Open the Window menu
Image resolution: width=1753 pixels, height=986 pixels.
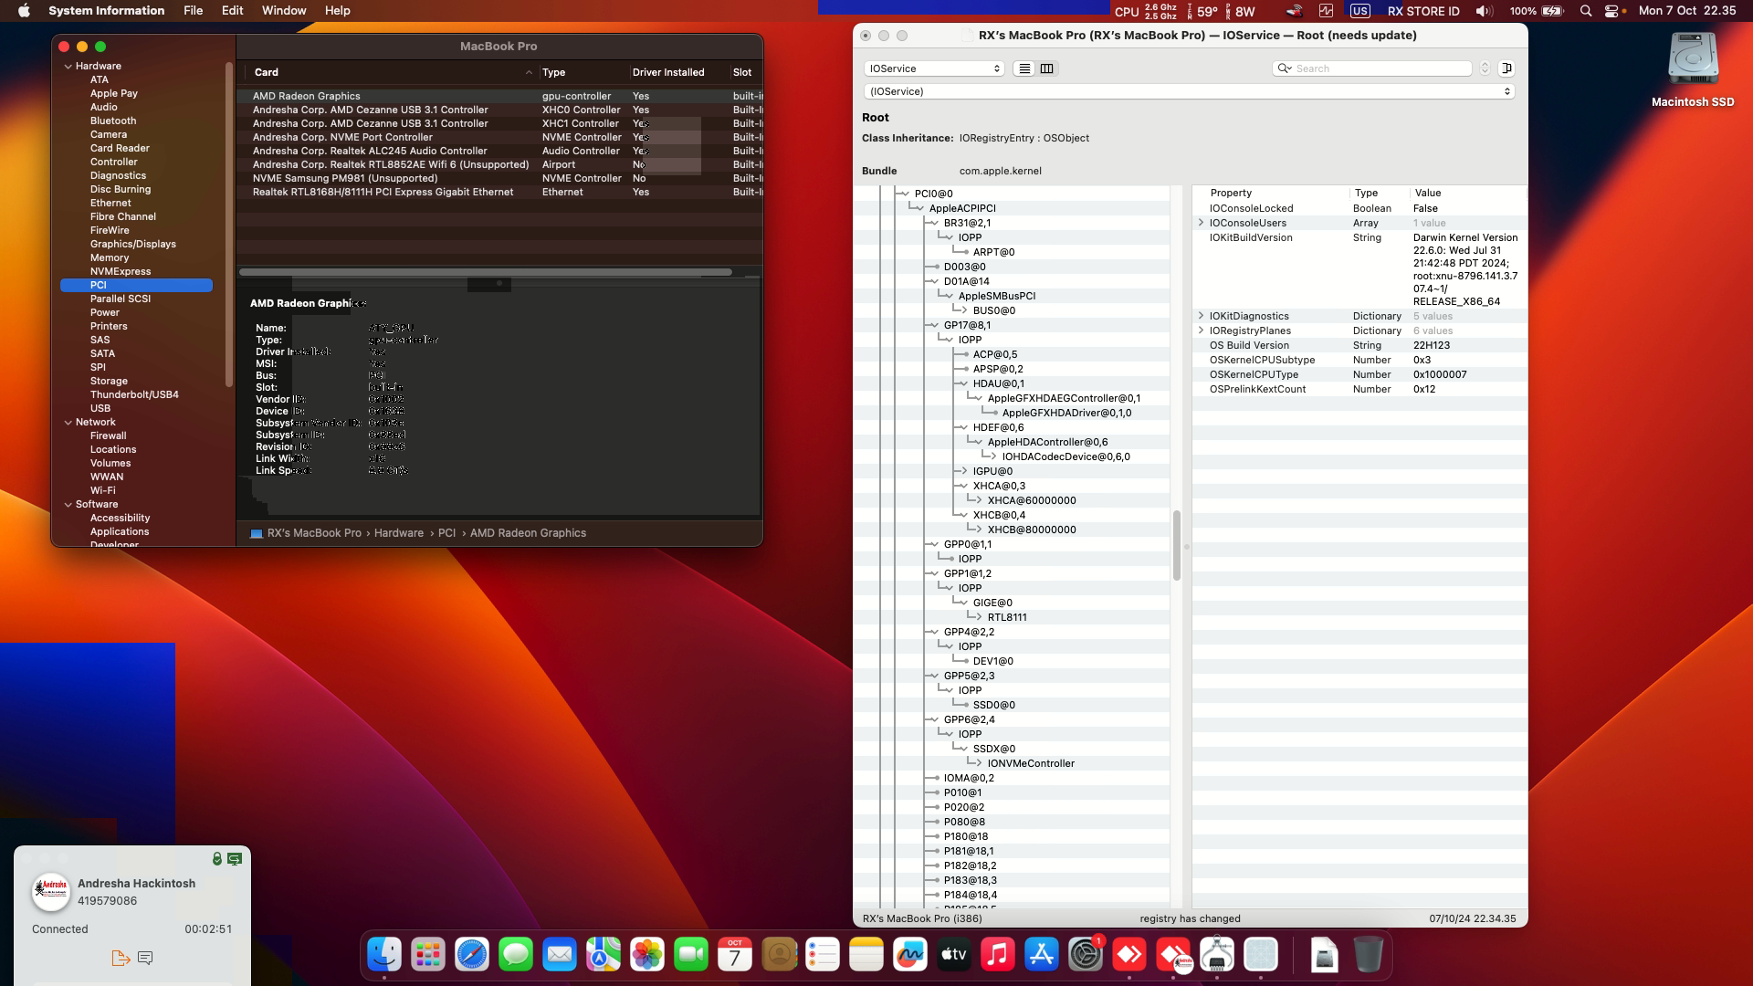point(284,11)
